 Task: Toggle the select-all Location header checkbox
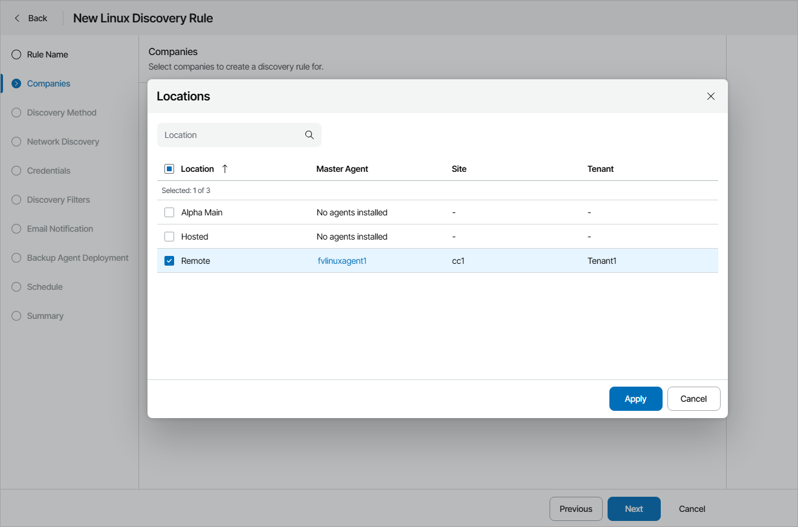(x=169, y=169)
